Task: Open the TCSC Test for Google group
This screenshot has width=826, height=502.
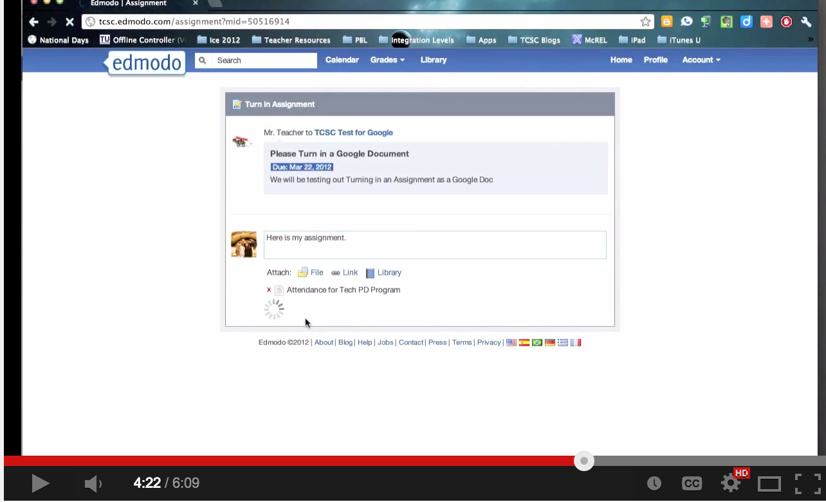Action: pyautogui.click(x=354, y=133)
